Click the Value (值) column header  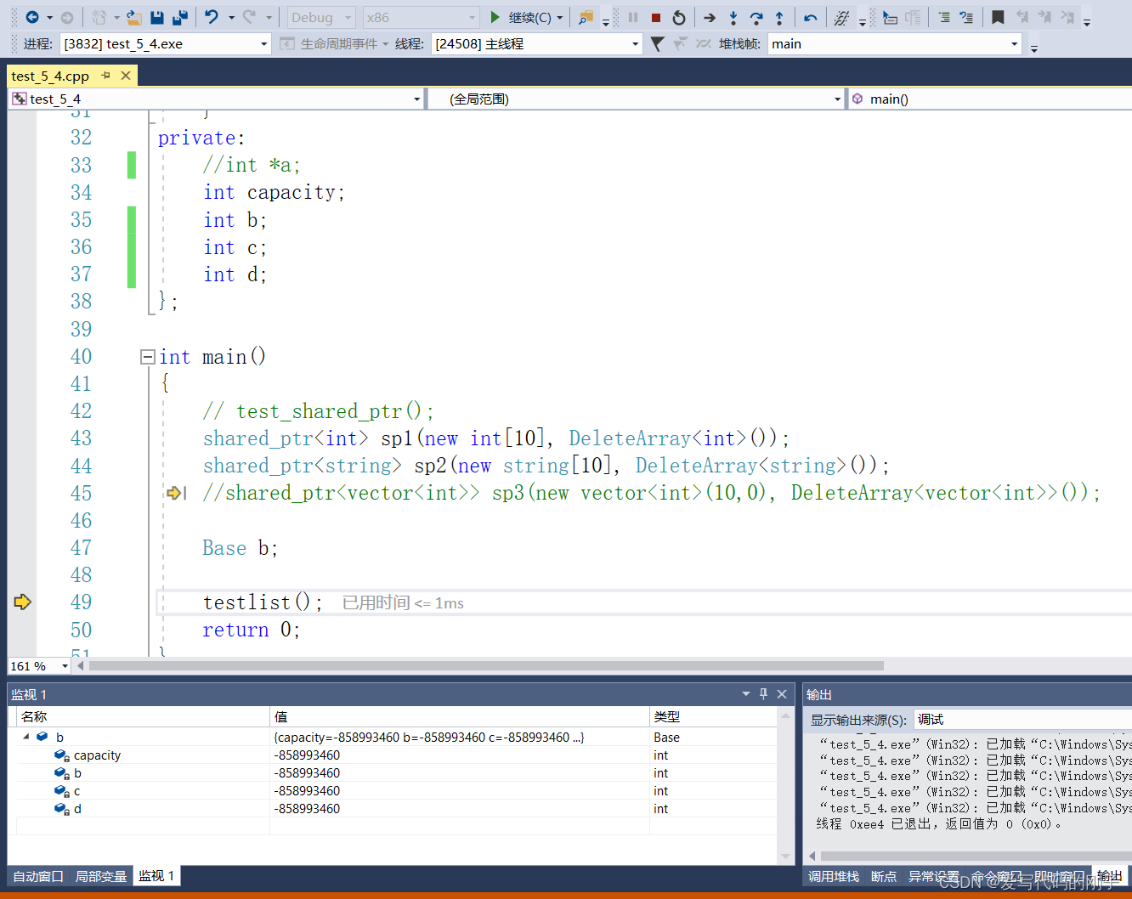(460, 716)
